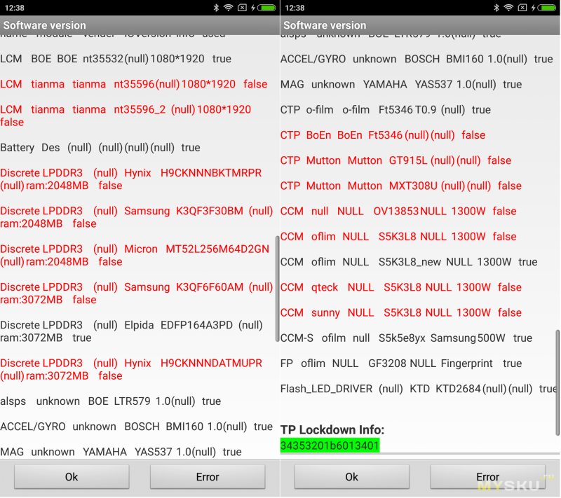Select the FP oflim GF3208 Fingerprint row

point(401,364)
